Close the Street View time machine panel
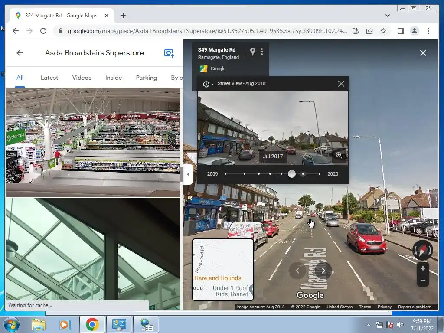The height and width of the screenshot is (333, 444). click(341, 84)
